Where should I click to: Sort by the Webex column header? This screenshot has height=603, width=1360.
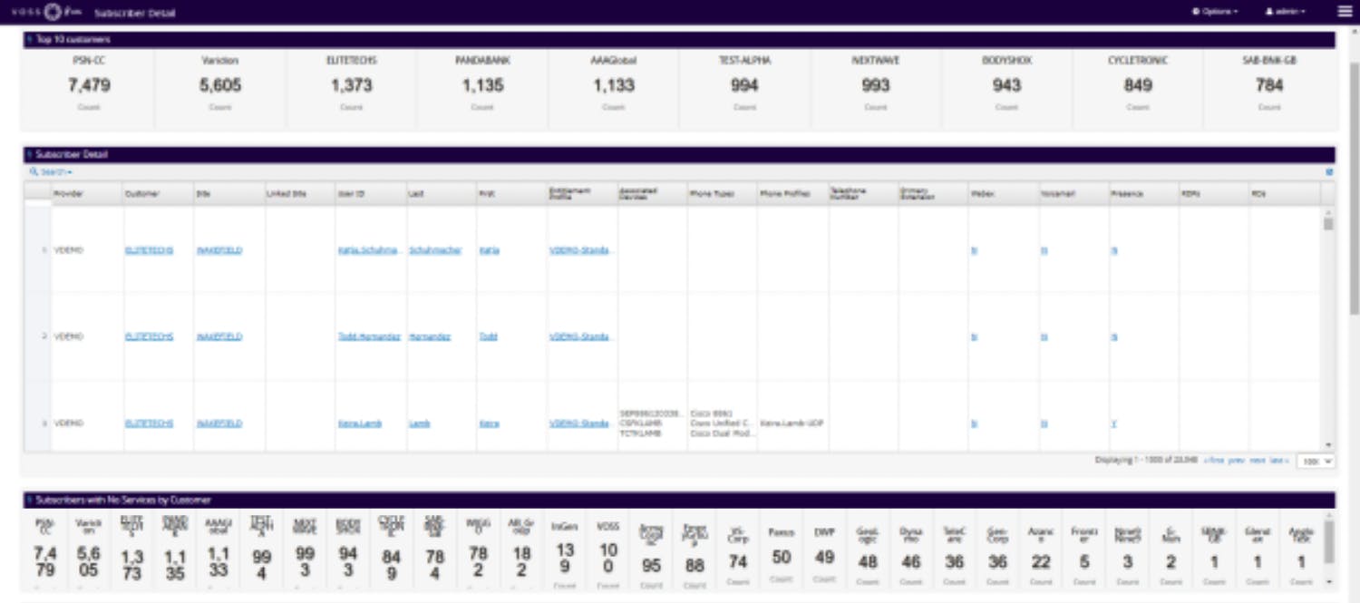[x=1004, y=193]
